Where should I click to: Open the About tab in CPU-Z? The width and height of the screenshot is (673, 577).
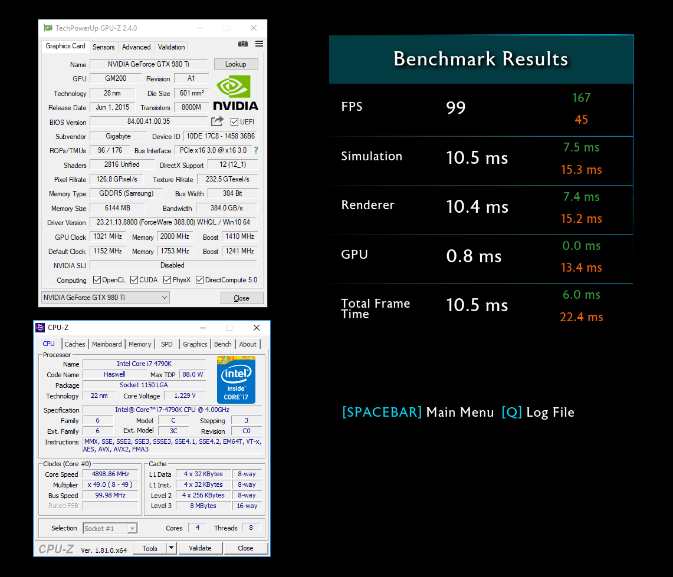(248, 344)
